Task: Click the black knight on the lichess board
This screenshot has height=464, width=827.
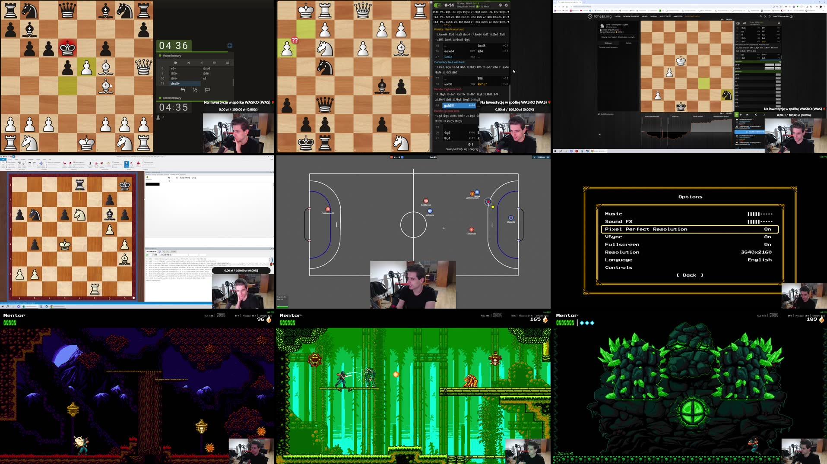Action: (x=727, y=95)
